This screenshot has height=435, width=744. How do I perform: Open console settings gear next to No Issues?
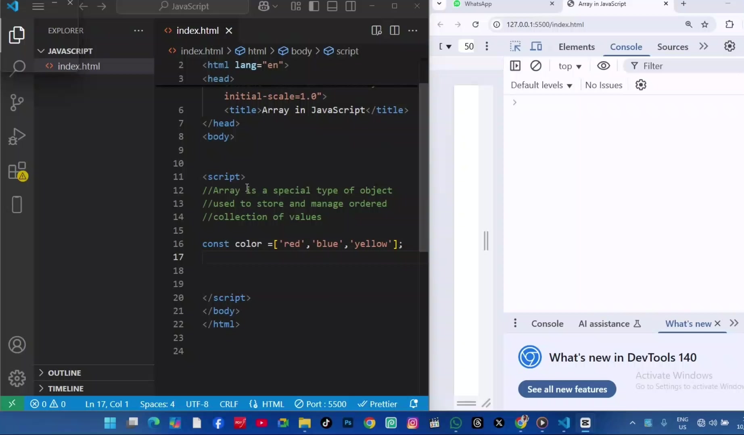[x=641, y=85]
